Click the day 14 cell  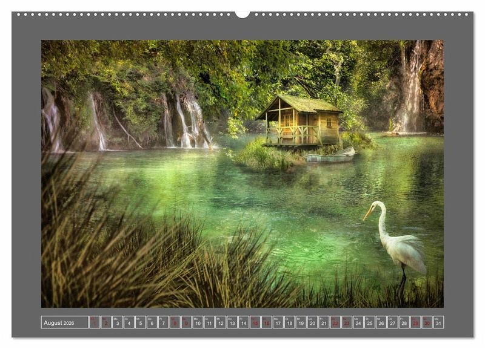tap(244, 322)
